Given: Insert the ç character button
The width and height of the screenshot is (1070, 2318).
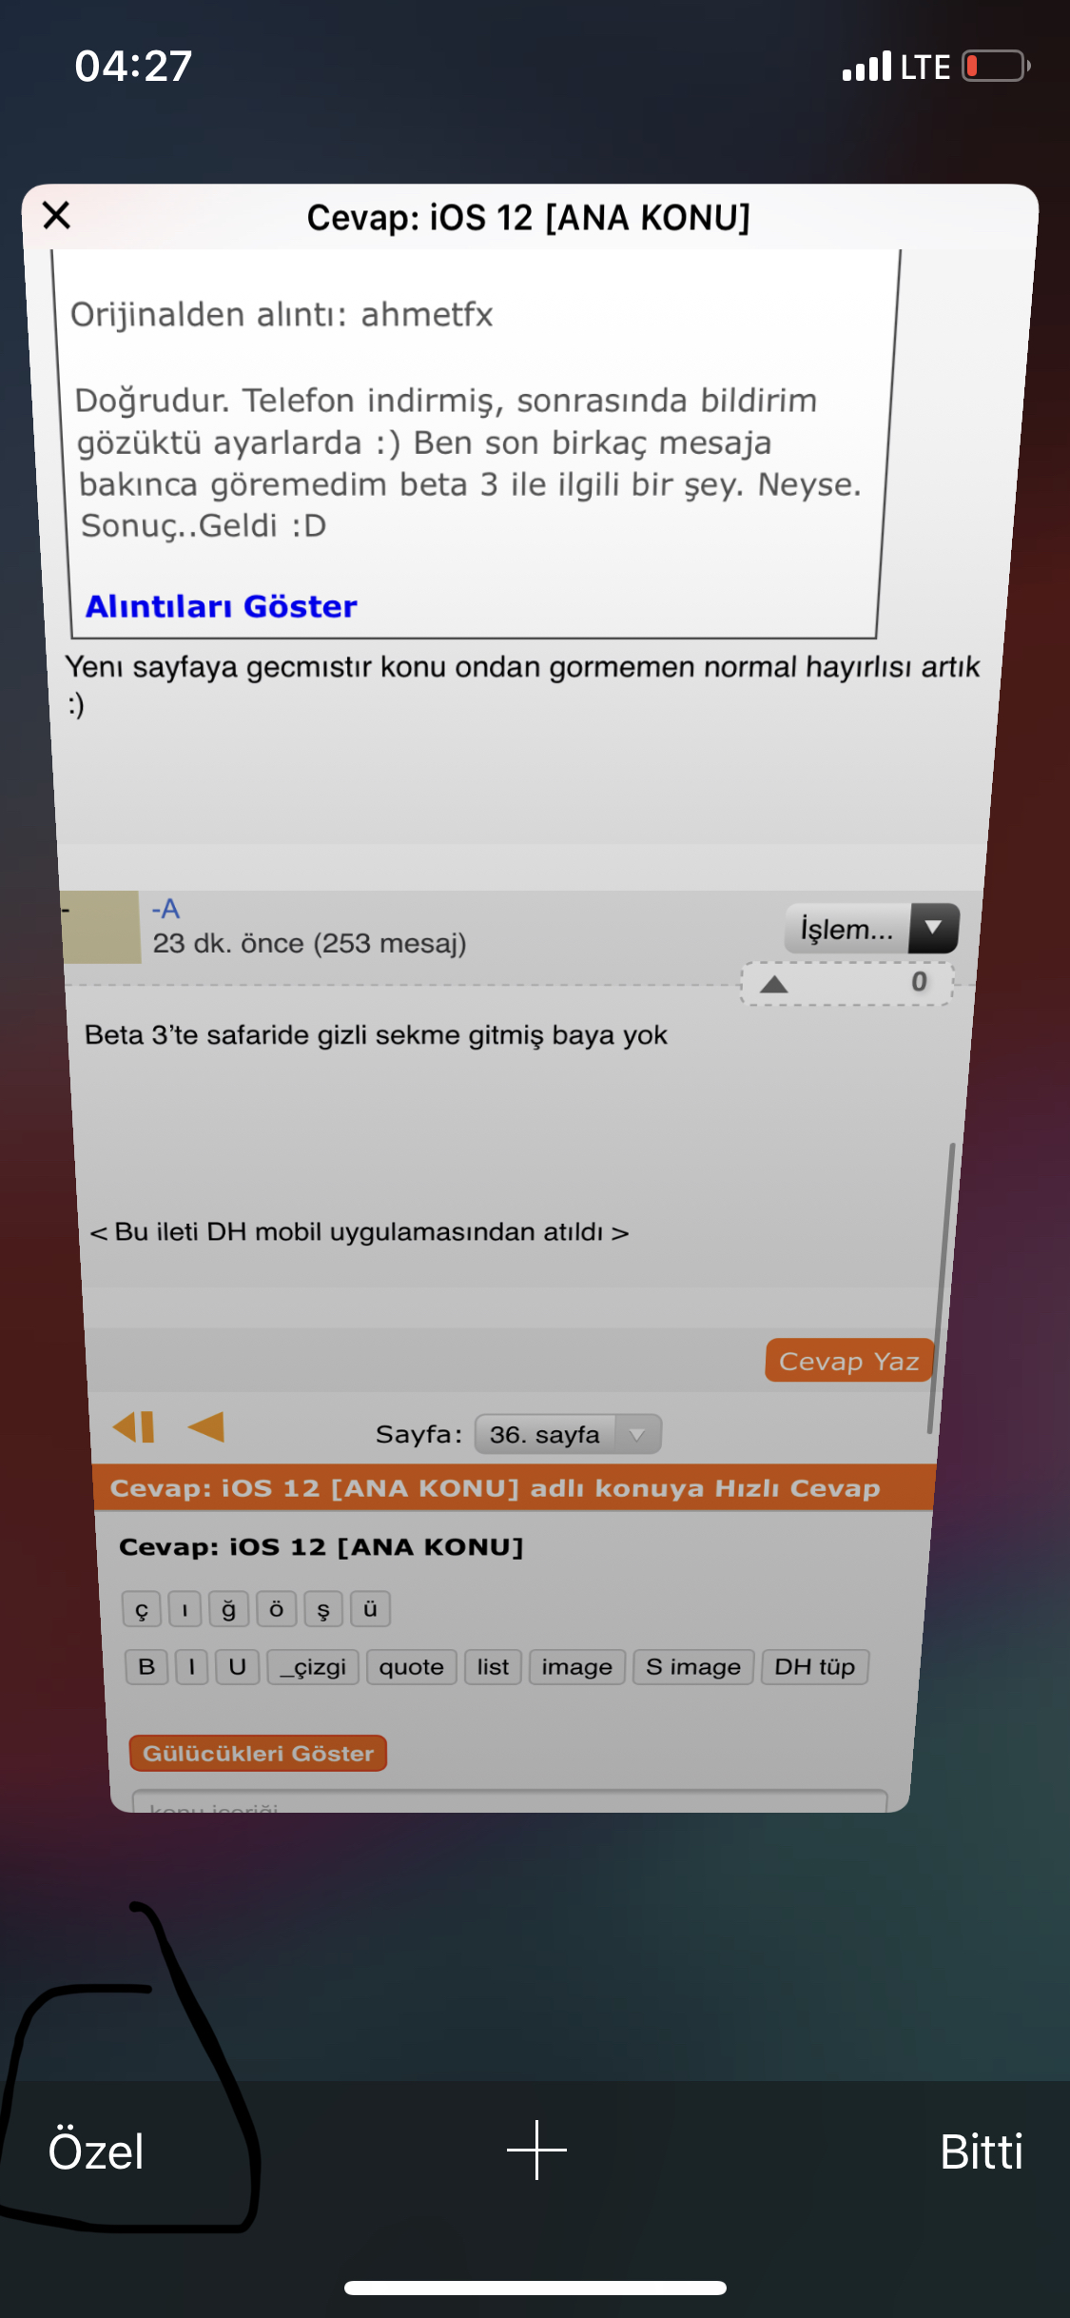Looking at the screenshot, I should click(x=142, y=1609).
